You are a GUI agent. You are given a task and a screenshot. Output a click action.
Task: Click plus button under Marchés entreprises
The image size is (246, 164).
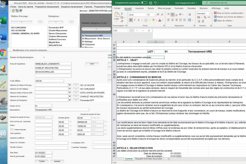click(96, 29)
